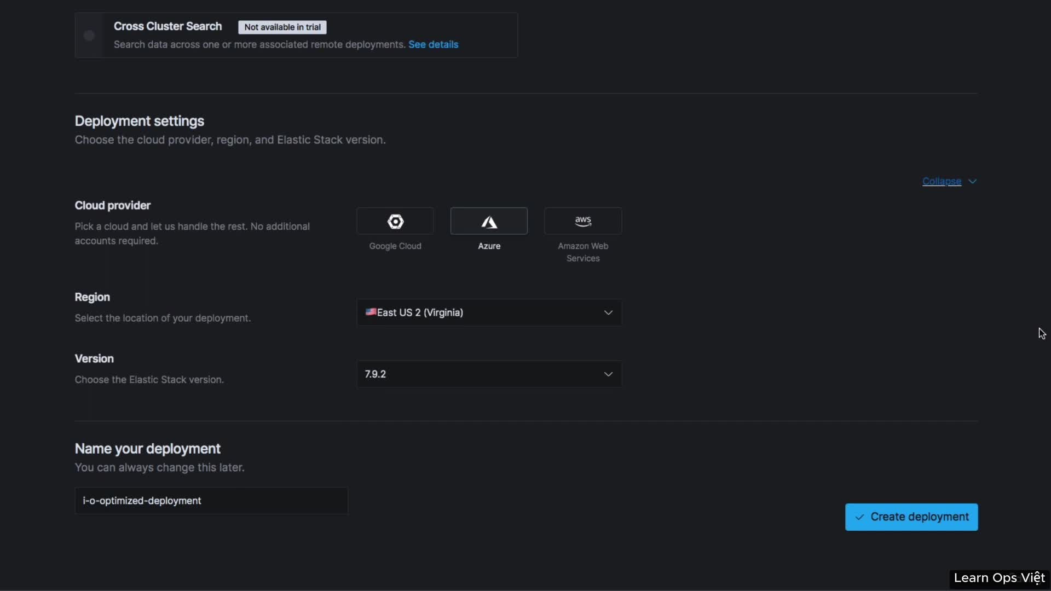Select Amazon Web Services provider icon
This screenshot has height=591, width=1051.
[x=583, y=221]
